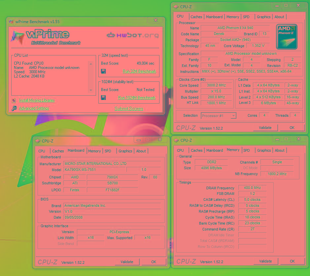310x276 pixels.
Task: Switch to the Mainboard tab in the CPU window
Action: click(214, 17)
